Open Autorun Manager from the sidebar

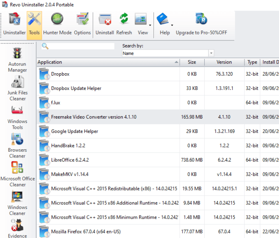[x=17, y=60]
